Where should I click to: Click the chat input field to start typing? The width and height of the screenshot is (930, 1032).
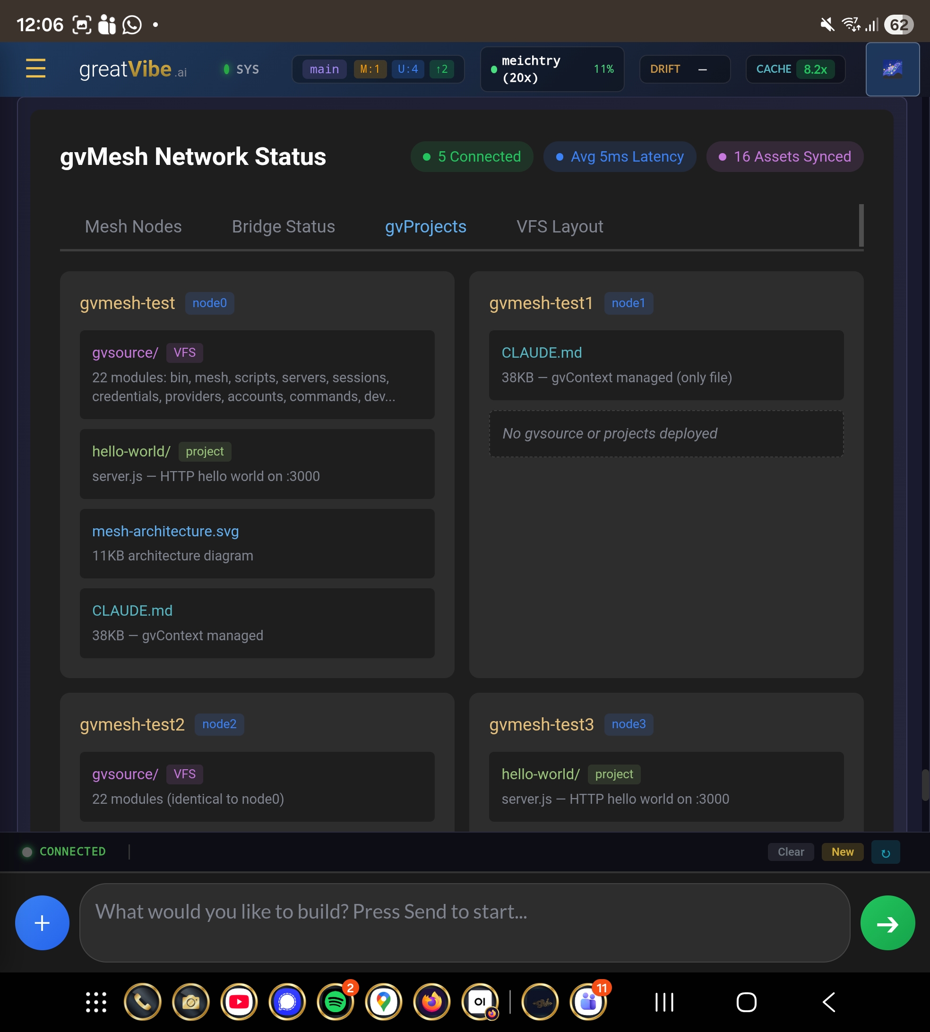tap(460, 923)
